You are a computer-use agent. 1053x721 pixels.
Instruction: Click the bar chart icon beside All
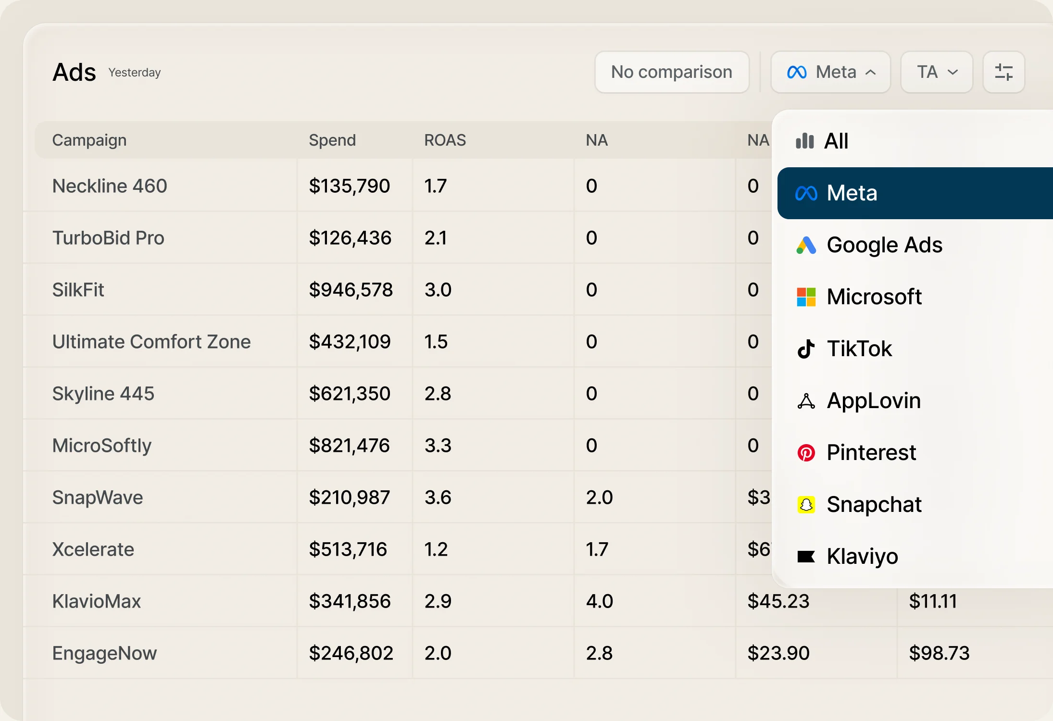805,141
